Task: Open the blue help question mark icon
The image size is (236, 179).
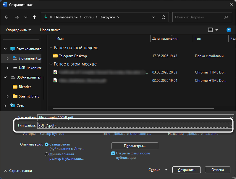Action: tap(229, 30)
